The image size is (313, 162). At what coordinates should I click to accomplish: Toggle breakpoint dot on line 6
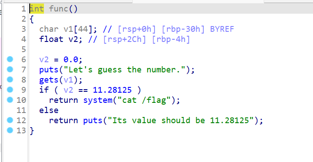(10, 59)
